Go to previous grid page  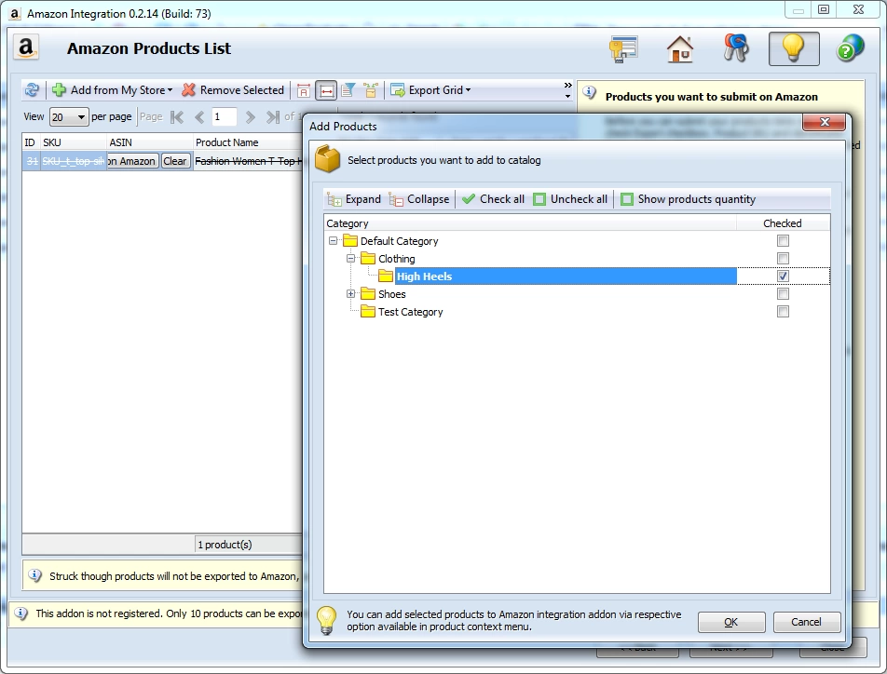[199, 117]
